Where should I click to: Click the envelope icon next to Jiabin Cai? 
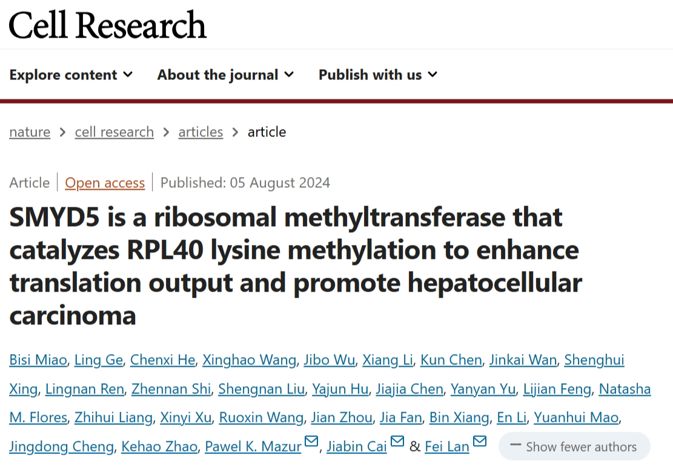(x=397, y=441)
